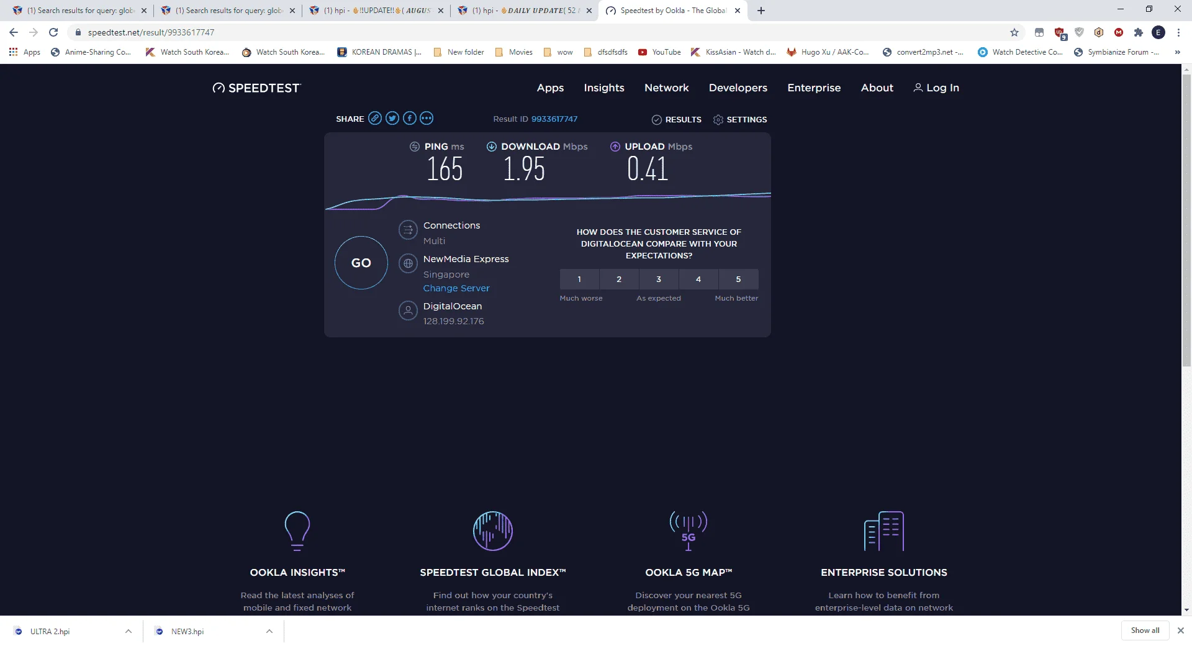Open the RESULTS page
The width and height of the screenshot is (1192, 646).
click(677, 119)
